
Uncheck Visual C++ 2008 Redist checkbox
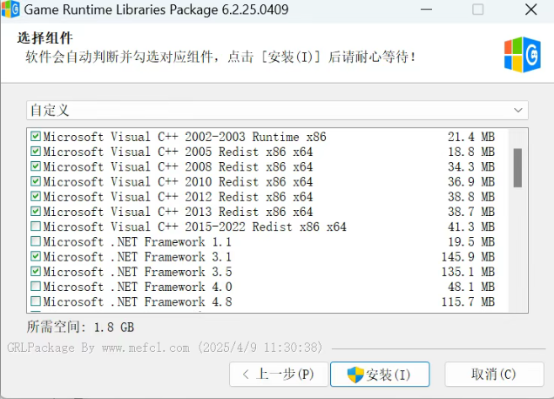click(x=36, y=166)
